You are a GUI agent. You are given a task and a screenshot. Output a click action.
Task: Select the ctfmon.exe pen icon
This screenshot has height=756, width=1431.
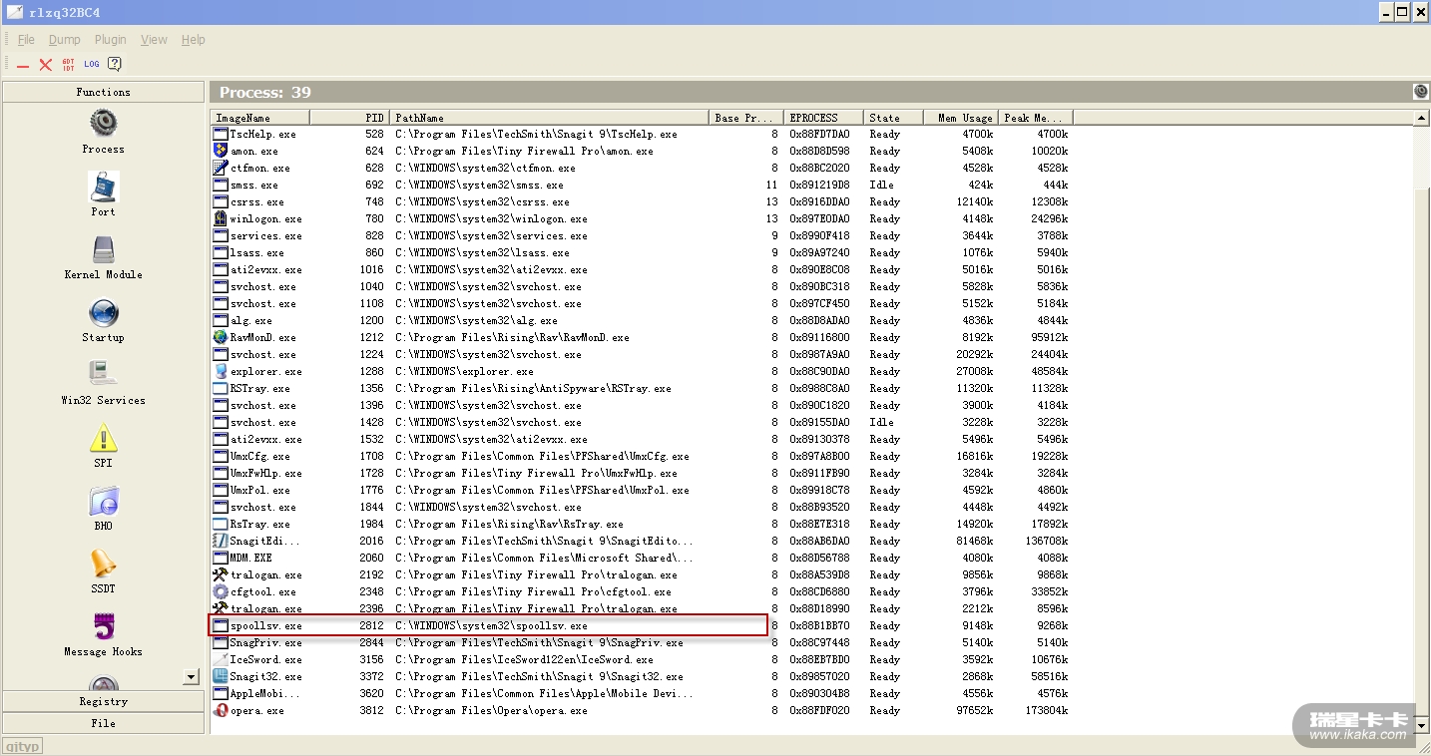coord(221,168)
